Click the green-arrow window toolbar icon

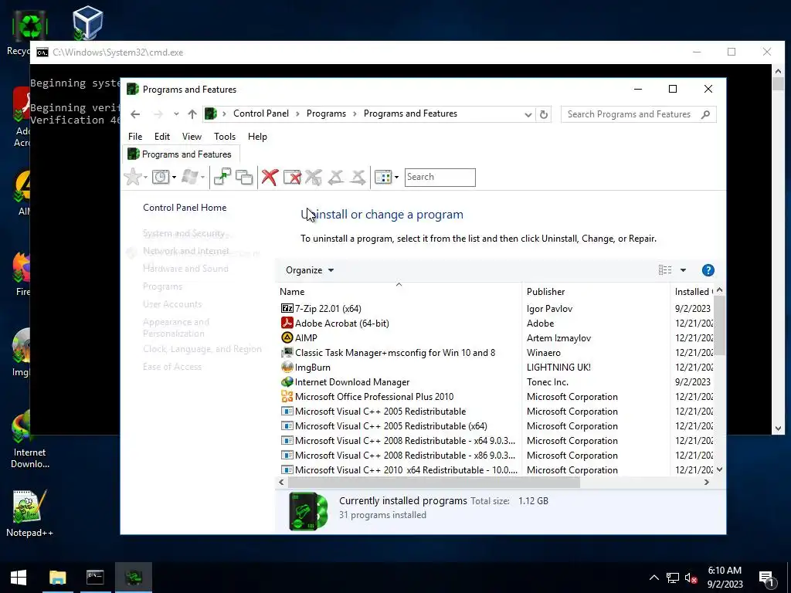pos(222,177)
